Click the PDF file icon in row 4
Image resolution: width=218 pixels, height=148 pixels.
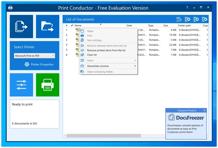coord(77,44)
